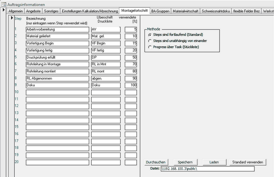This screenshot has height=177, width=274.
Task: Click the record selector arrow beside Step header
Action: coord(11,18)
